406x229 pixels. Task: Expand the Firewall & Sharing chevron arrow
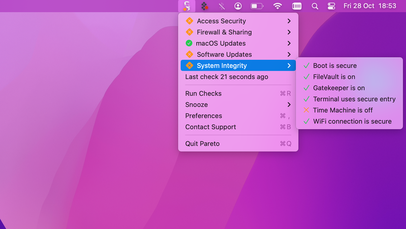289,32
